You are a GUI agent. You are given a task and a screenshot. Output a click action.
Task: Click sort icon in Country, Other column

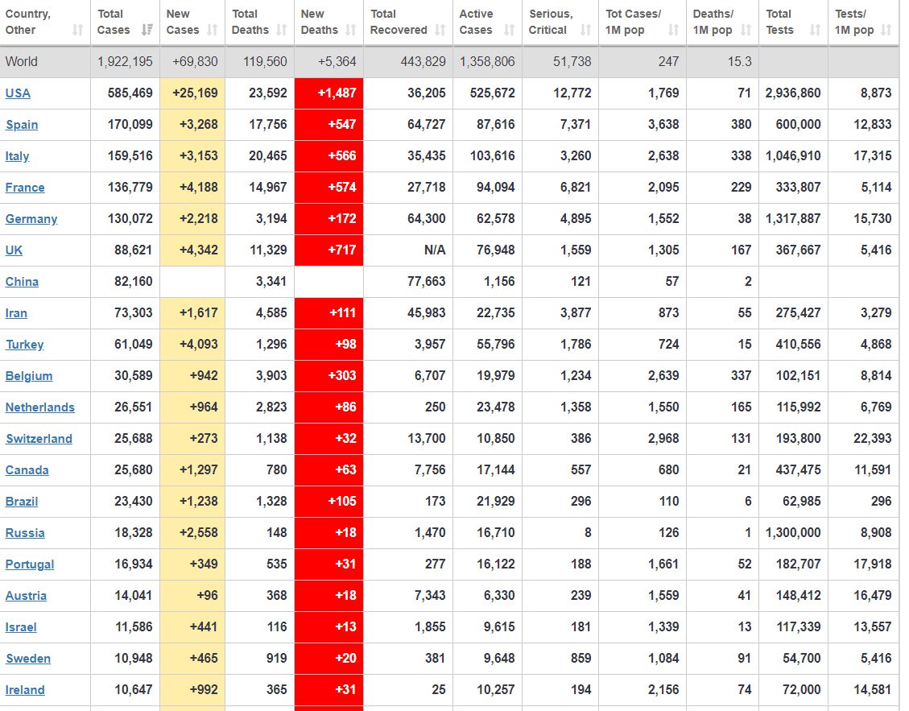pos(77,31)
